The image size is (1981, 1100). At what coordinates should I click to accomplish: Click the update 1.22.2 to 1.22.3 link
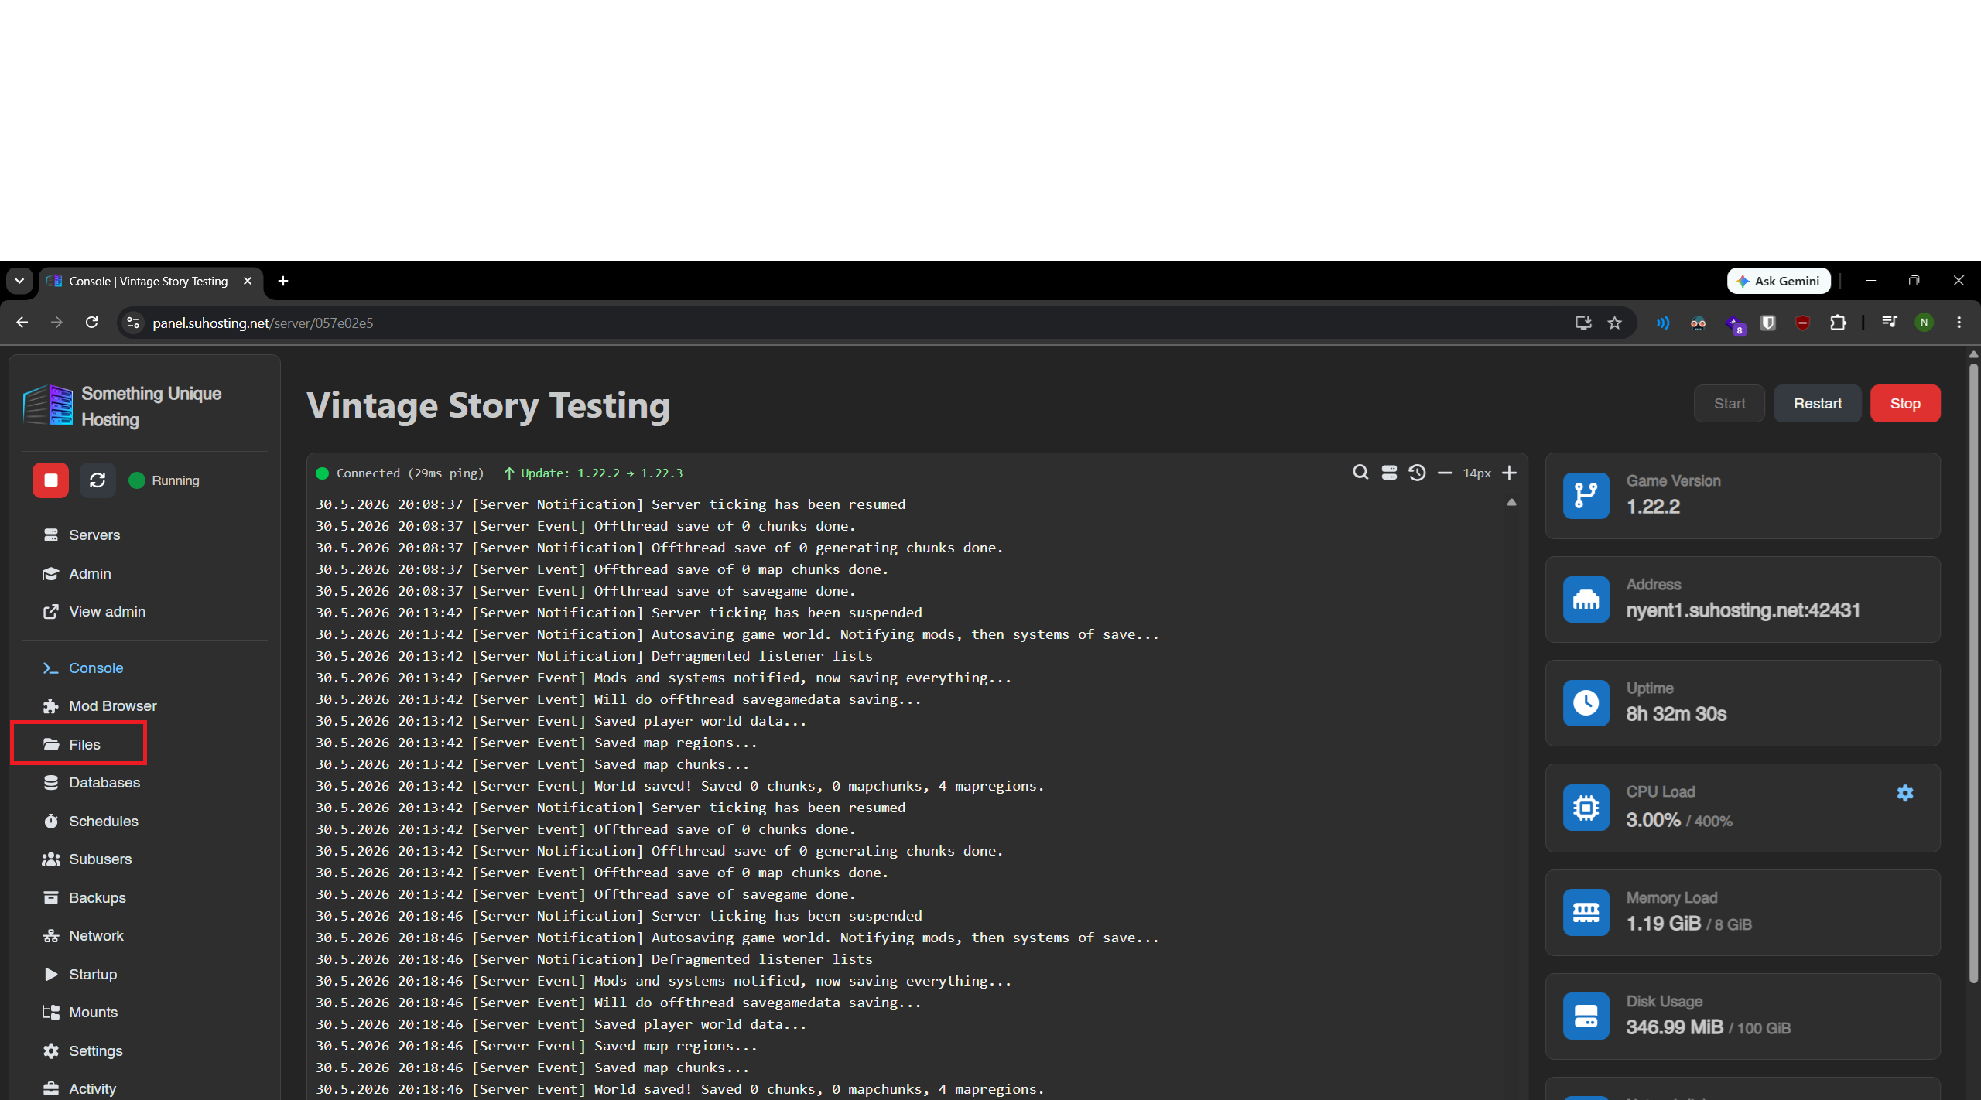coord(593,473)
